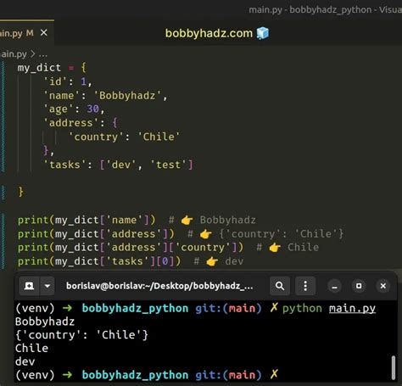Click the terminal vertical scrollbar

(394, 367)
